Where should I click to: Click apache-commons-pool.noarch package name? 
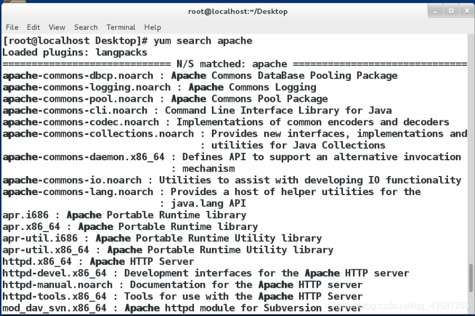click(78, 99)
